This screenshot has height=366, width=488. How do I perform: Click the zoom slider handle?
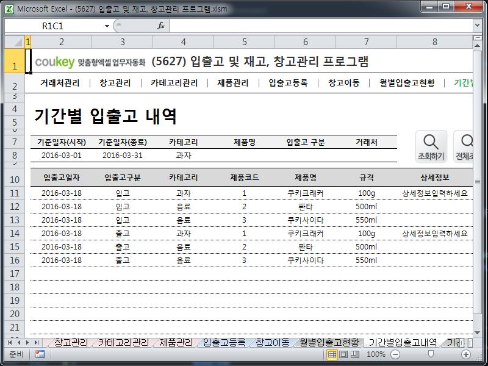click(431, 354)
